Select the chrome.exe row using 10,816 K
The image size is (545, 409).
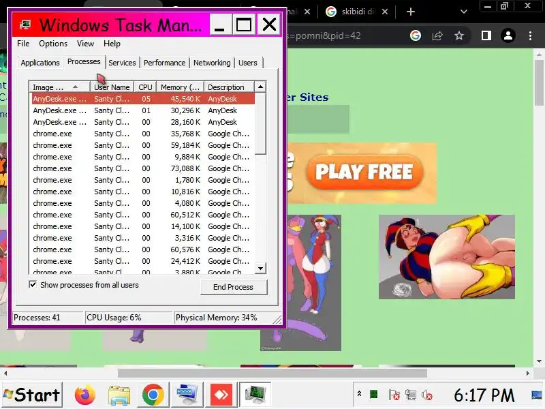click(143, 192)
